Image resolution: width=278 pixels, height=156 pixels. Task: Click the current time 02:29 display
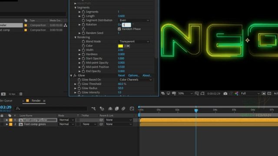(6, 107)
